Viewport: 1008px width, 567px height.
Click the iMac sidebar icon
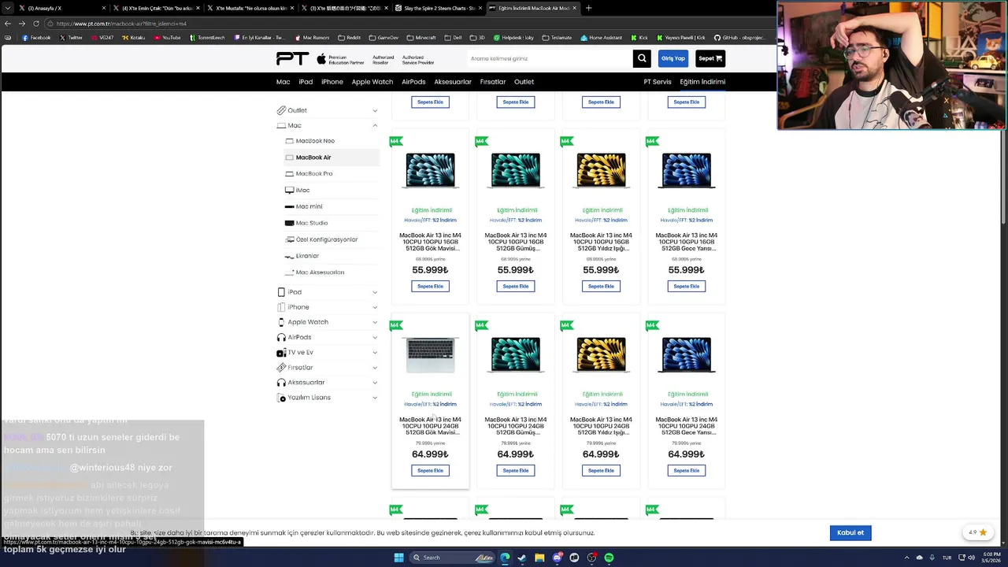click(x=289, y=190)
